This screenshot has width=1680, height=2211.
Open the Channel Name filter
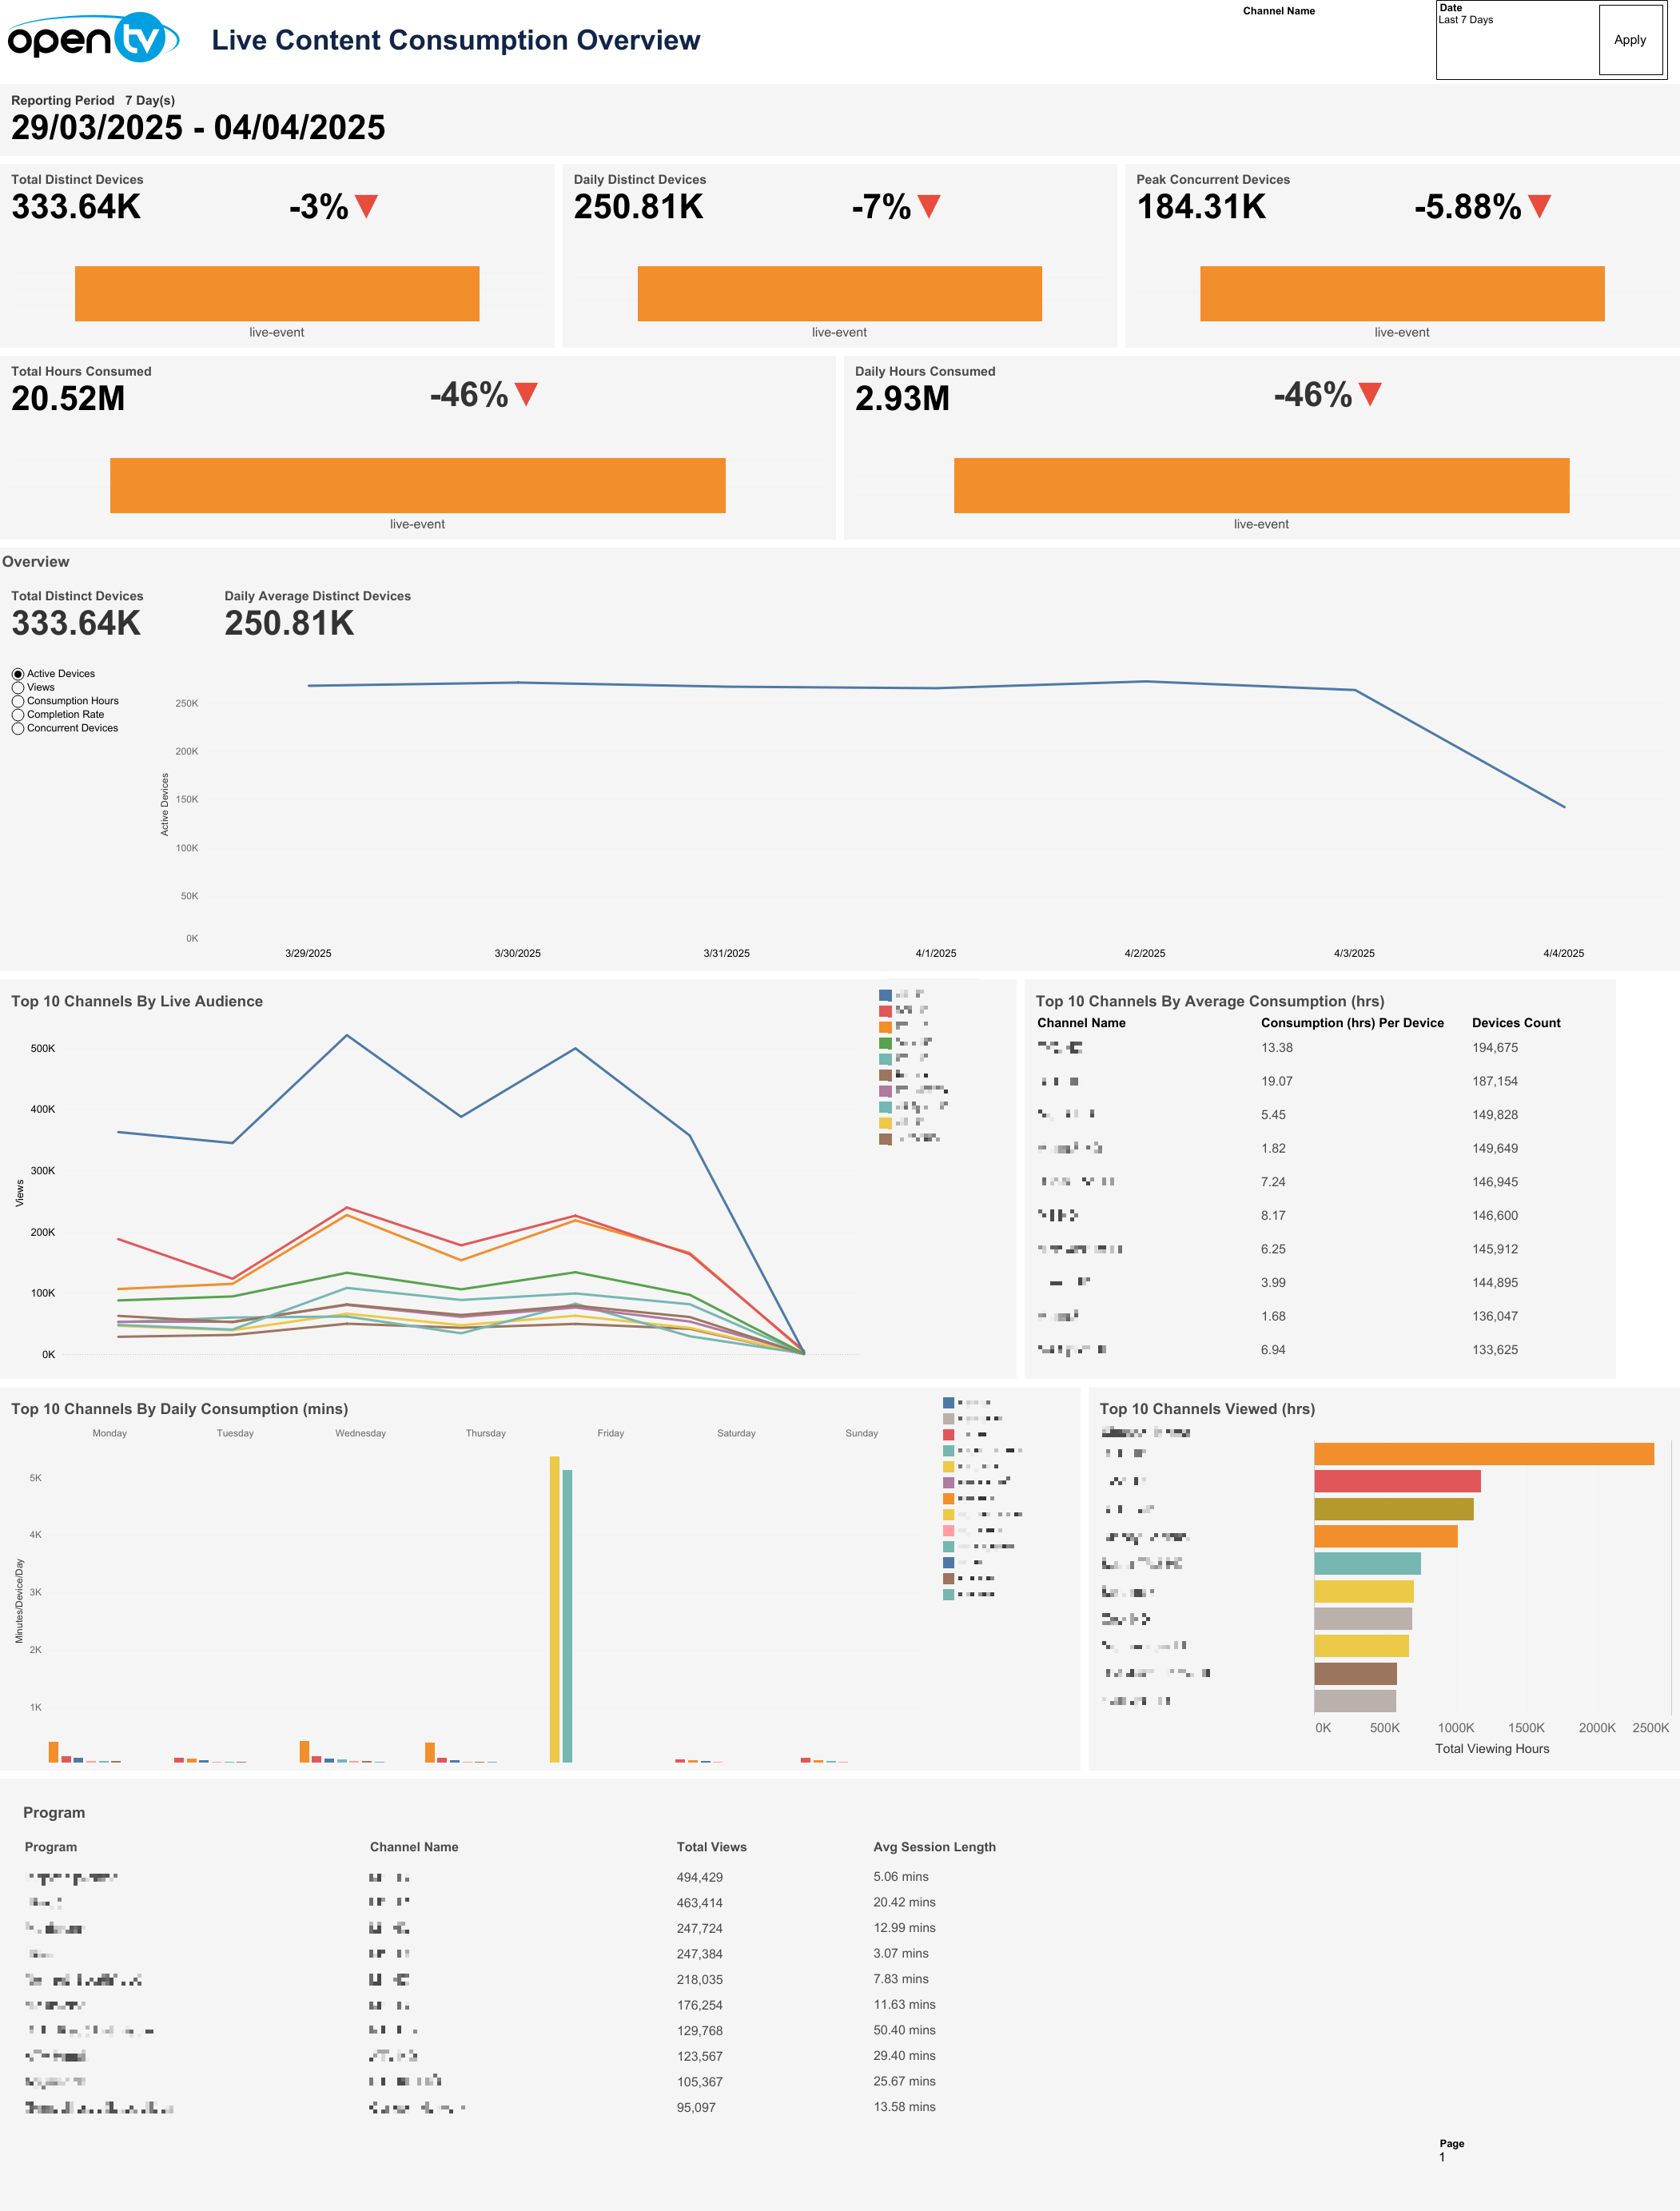coord(1278,11)
